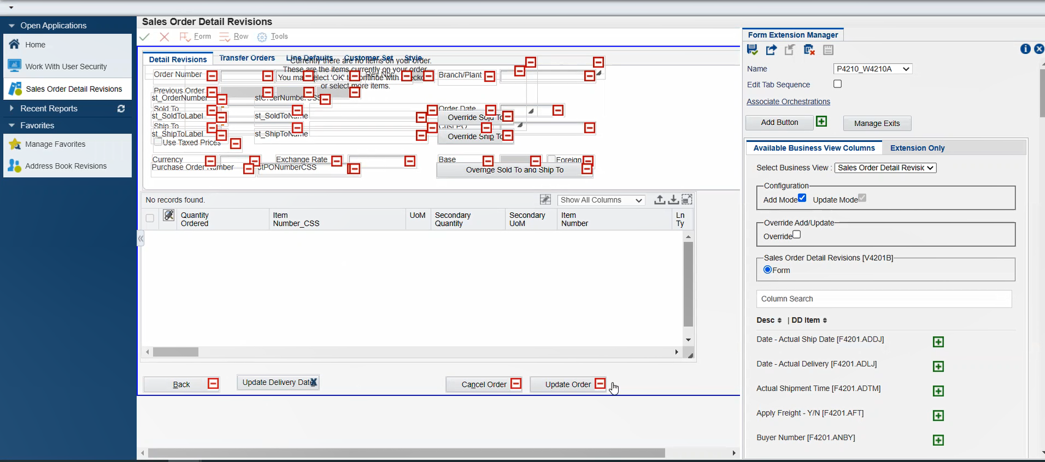
Task: Open the Select Business View dropdown
Action: [885, 168]
